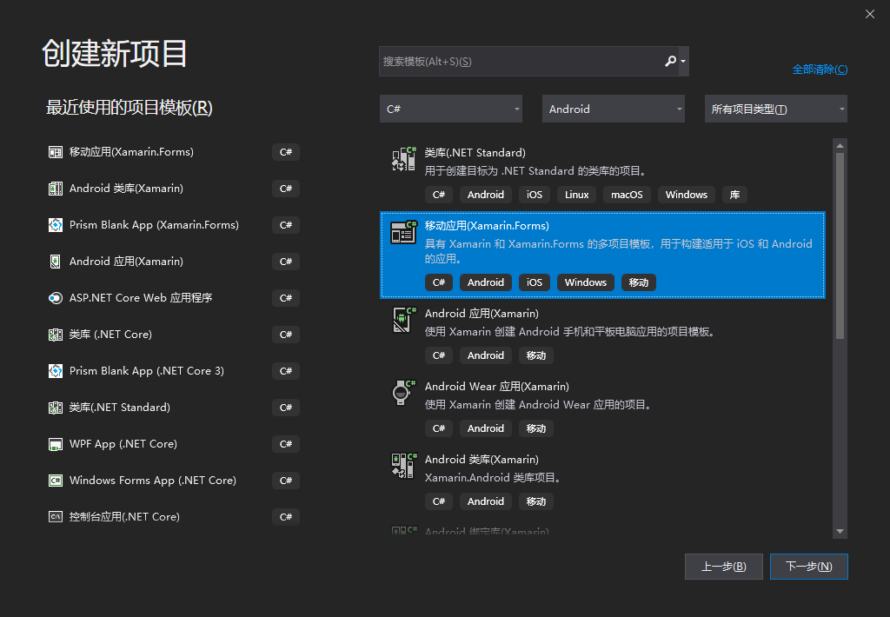Viewport: 890px width, 617px height.
Task: Click the macOS tag under 类库(.NET Standard)
Action: coord(627,195)
